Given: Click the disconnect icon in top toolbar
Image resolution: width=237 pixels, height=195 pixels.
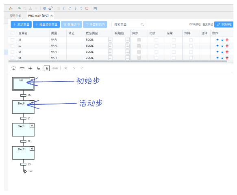Looking at the screenshot, I should 25,8.
